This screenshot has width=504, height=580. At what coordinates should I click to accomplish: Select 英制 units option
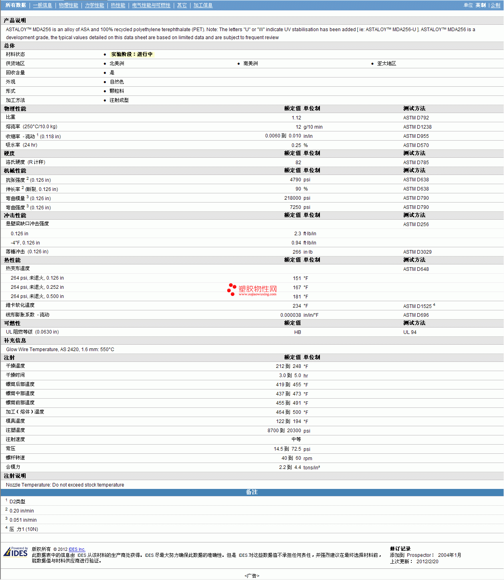(x=480, y=5)
